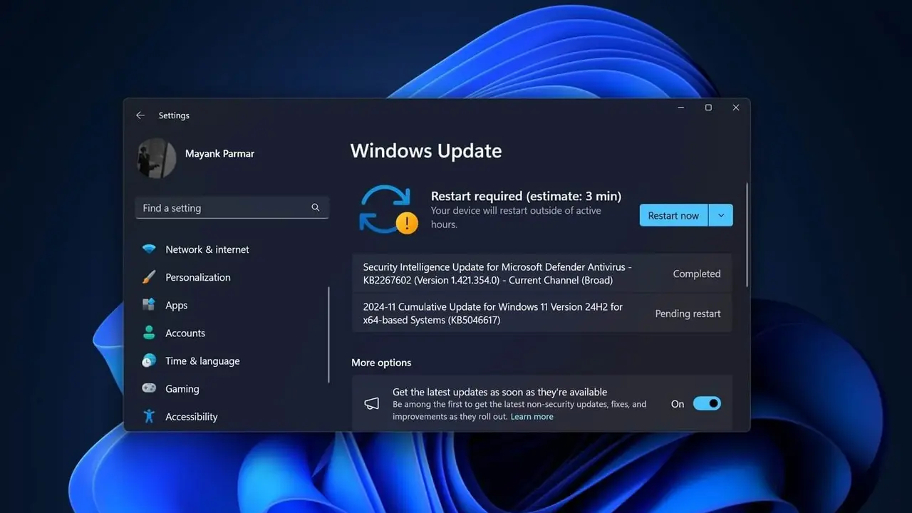Open Mayank Parmar profile picture
912x513 pixels.
coord(156,157)
